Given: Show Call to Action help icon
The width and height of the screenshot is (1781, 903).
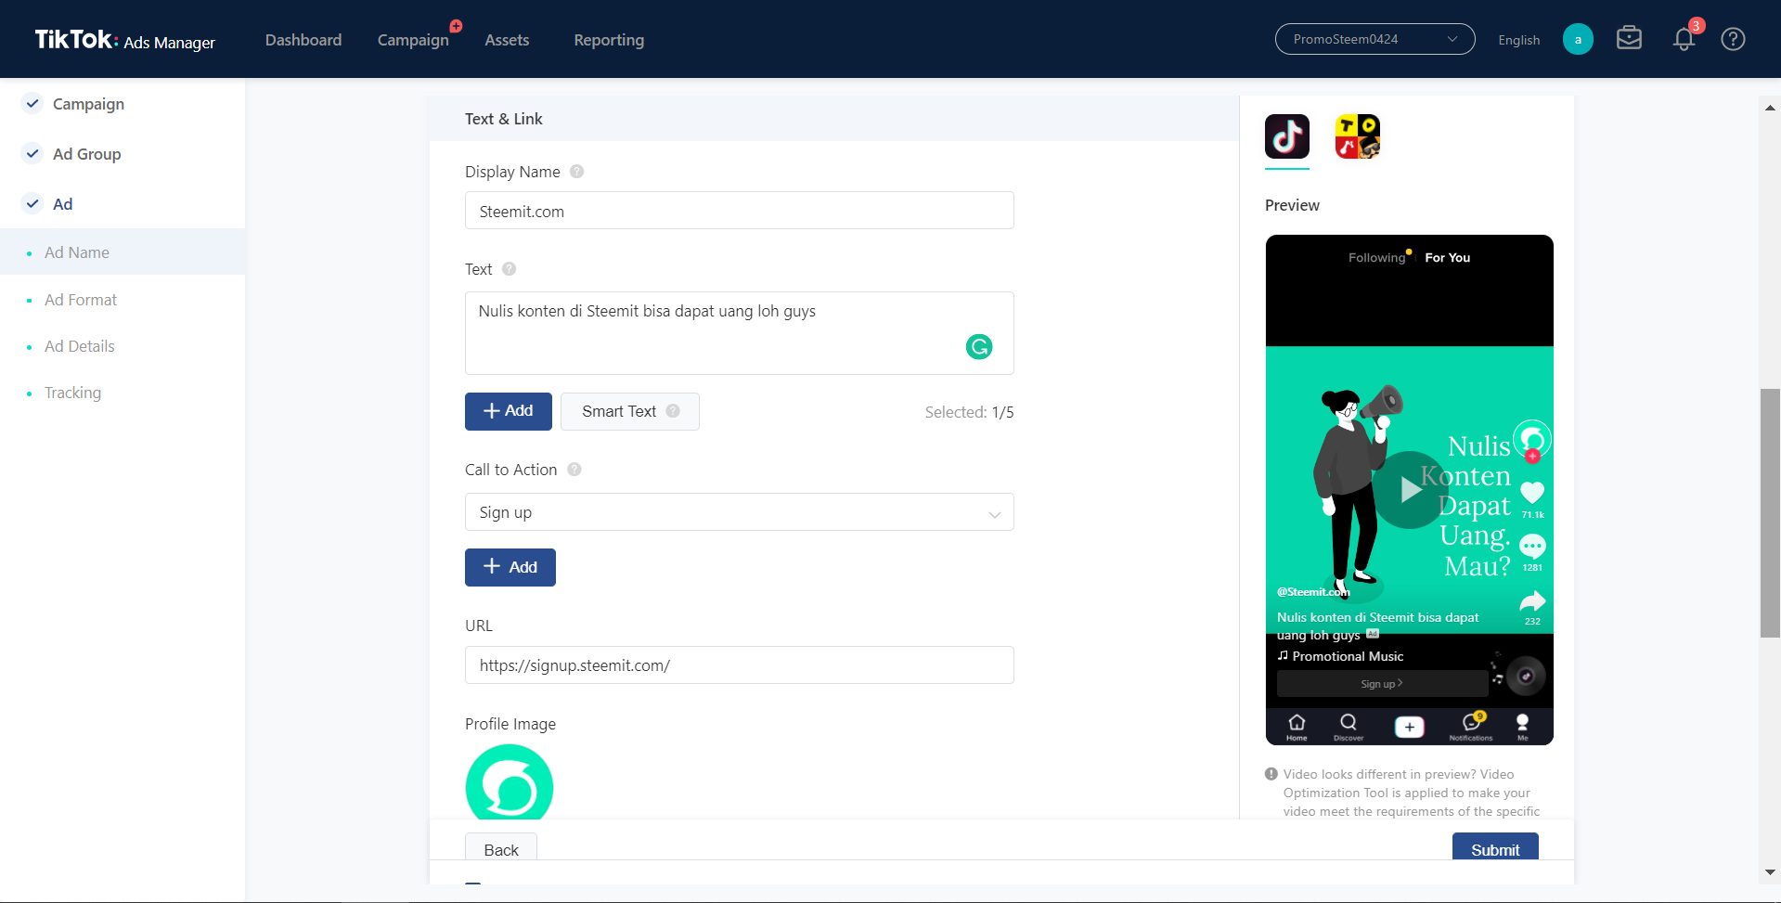Looking at the screenshot, I should (x=574, y=470).
